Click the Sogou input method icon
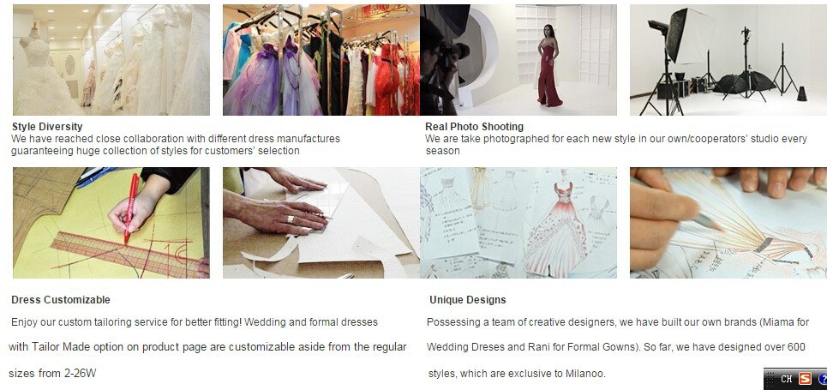The height and width of the screenshot is (390, 827). pyautogui.click(x=805, y=378)
